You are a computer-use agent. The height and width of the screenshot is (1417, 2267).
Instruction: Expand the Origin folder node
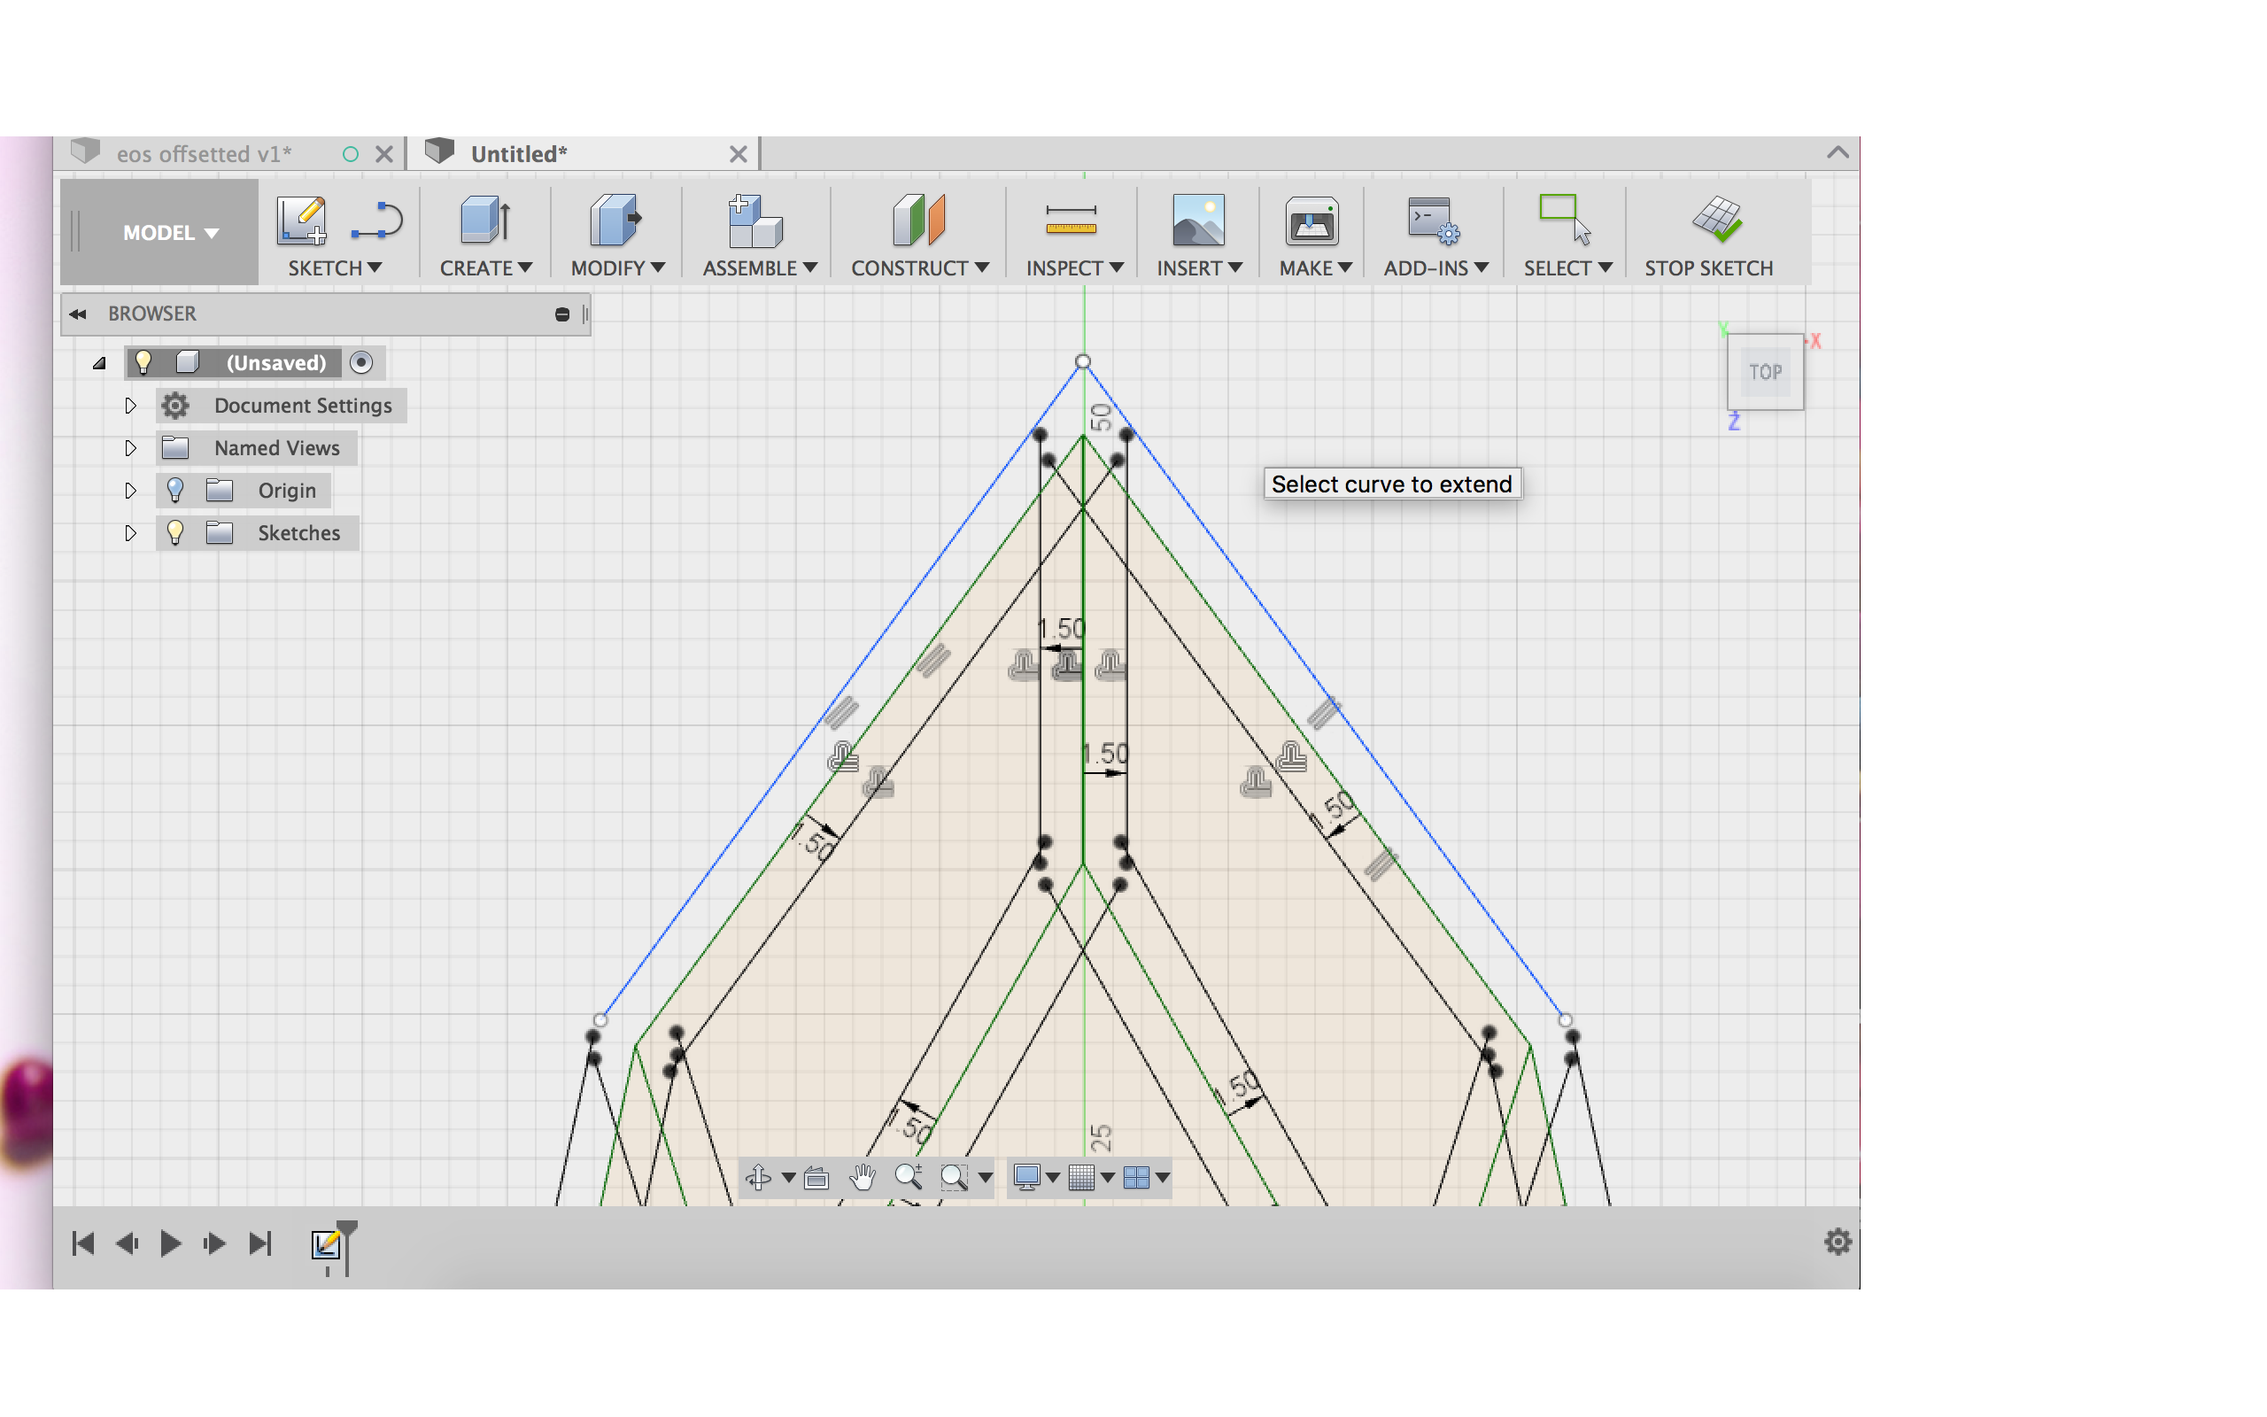tap(130, 490)
